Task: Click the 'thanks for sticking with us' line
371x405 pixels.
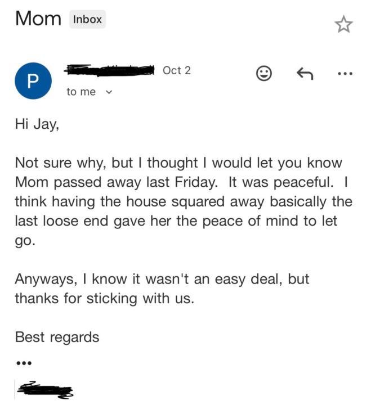Action: click(x=104, y=298)
